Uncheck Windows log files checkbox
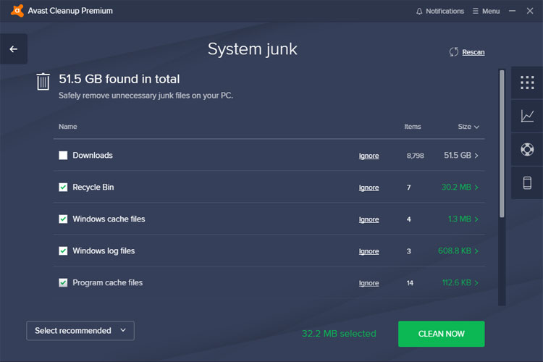Viewport: 543px width, 362px height. (63, 251)
